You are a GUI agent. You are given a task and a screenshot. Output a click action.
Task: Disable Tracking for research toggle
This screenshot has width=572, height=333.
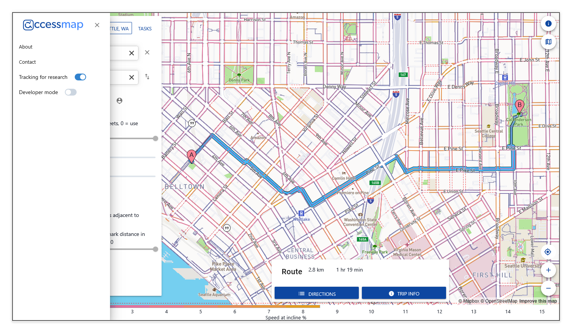coord(80,77)
